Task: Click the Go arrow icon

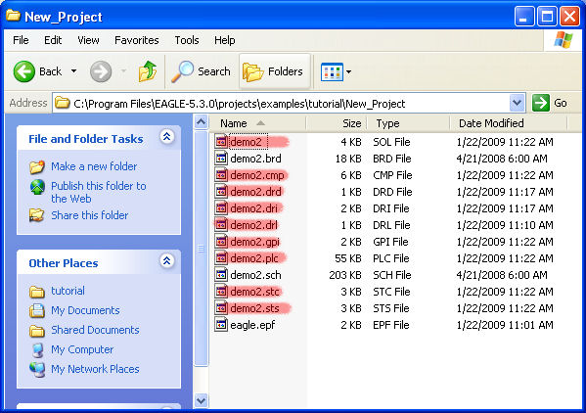Action: click(540, 103)
